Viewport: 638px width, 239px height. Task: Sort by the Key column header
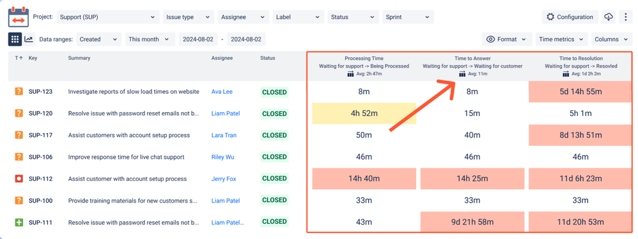33,58
